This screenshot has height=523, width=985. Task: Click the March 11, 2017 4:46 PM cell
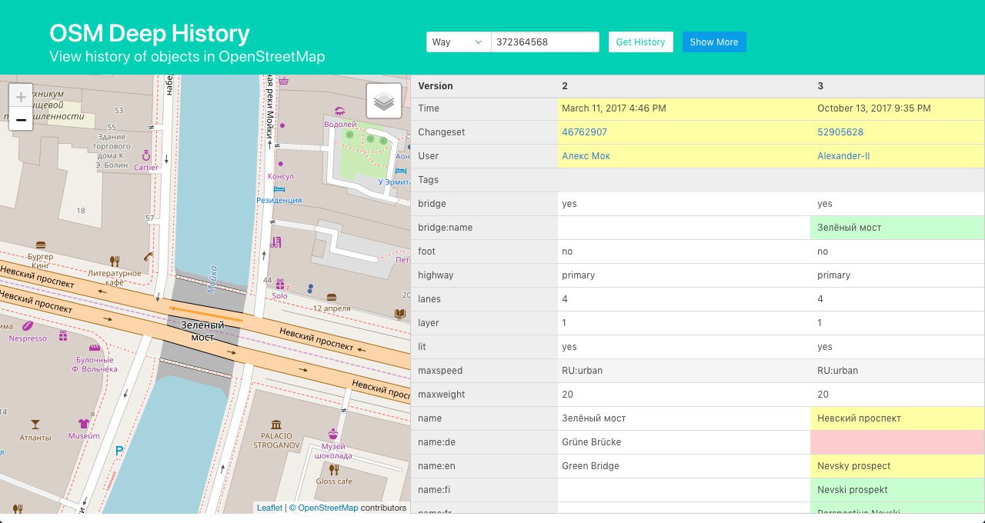[x=684, y=108]
